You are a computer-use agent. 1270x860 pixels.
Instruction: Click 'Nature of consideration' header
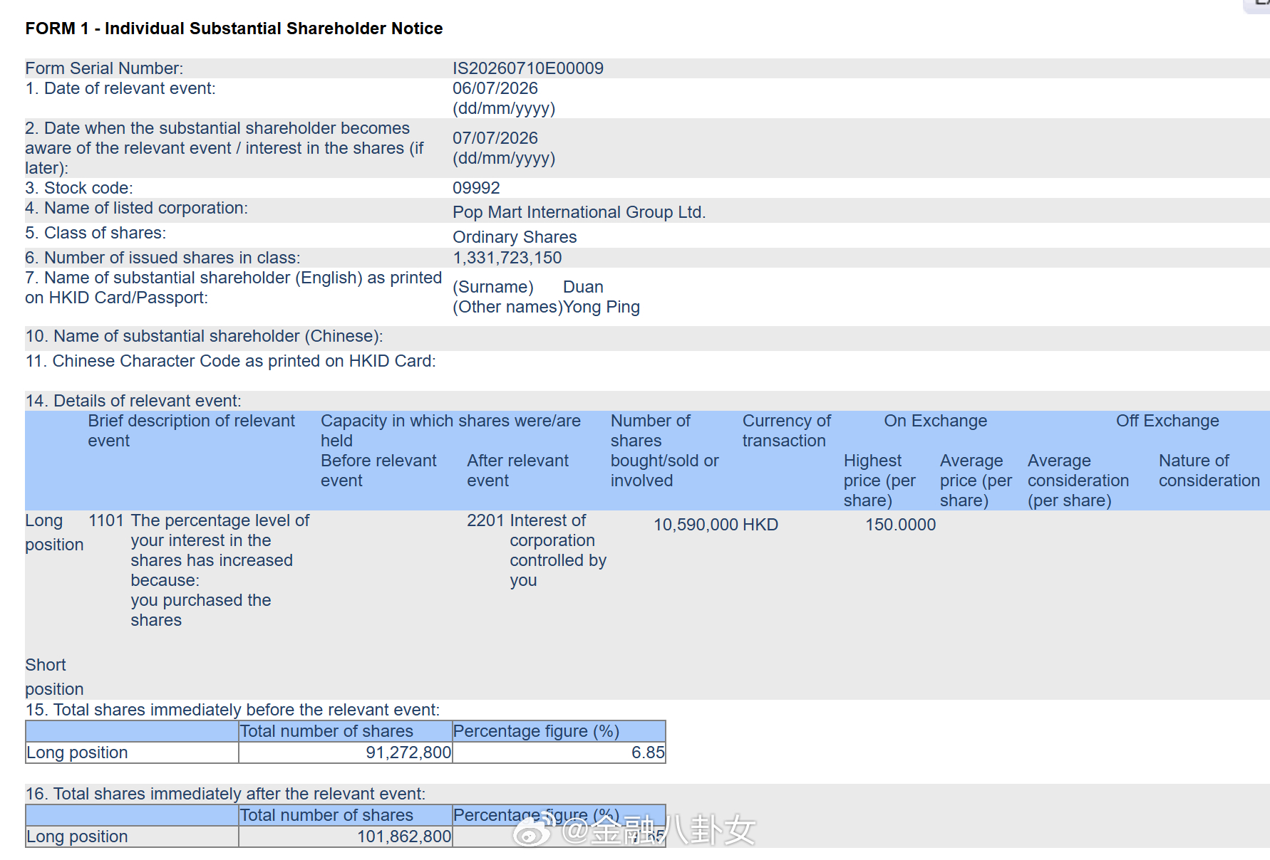pos(1209,471)
